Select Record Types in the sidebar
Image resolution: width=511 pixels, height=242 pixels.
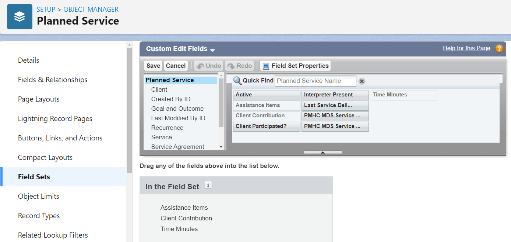[x=39, y=216]
